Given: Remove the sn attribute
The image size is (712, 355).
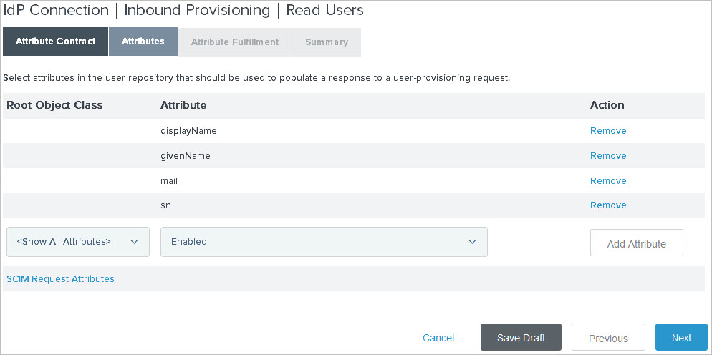Looking at the screenshot, I should click(x=608, y=205).
